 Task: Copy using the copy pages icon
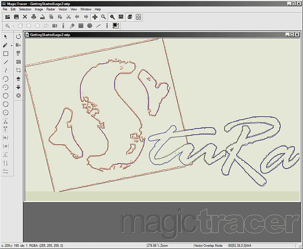51,17
